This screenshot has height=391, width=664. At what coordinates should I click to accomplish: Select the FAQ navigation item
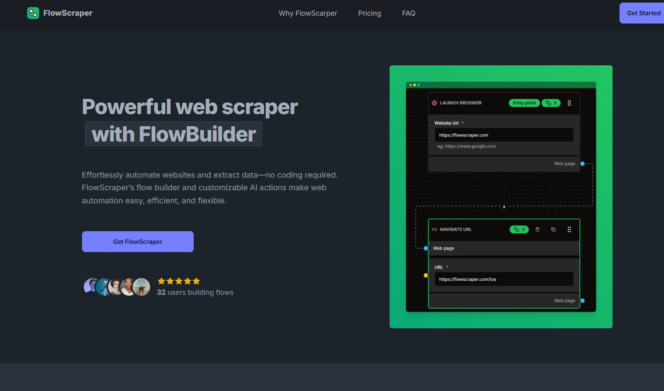pyautogui.click(x=408, y=13)
